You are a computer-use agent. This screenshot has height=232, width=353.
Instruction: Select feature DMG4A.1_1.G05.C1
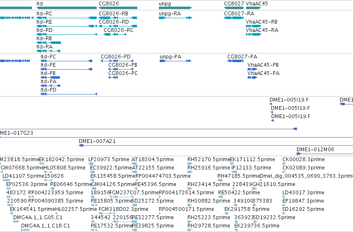point(38,217)
